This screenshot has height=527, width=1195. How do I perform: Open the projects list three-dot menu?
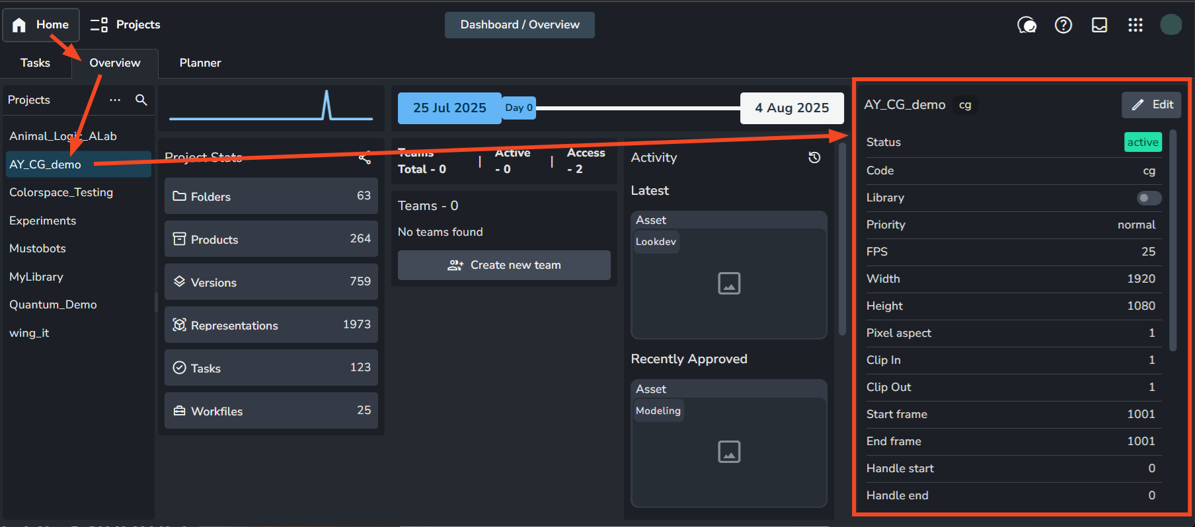pyautogui.click(x=115, y=100)
